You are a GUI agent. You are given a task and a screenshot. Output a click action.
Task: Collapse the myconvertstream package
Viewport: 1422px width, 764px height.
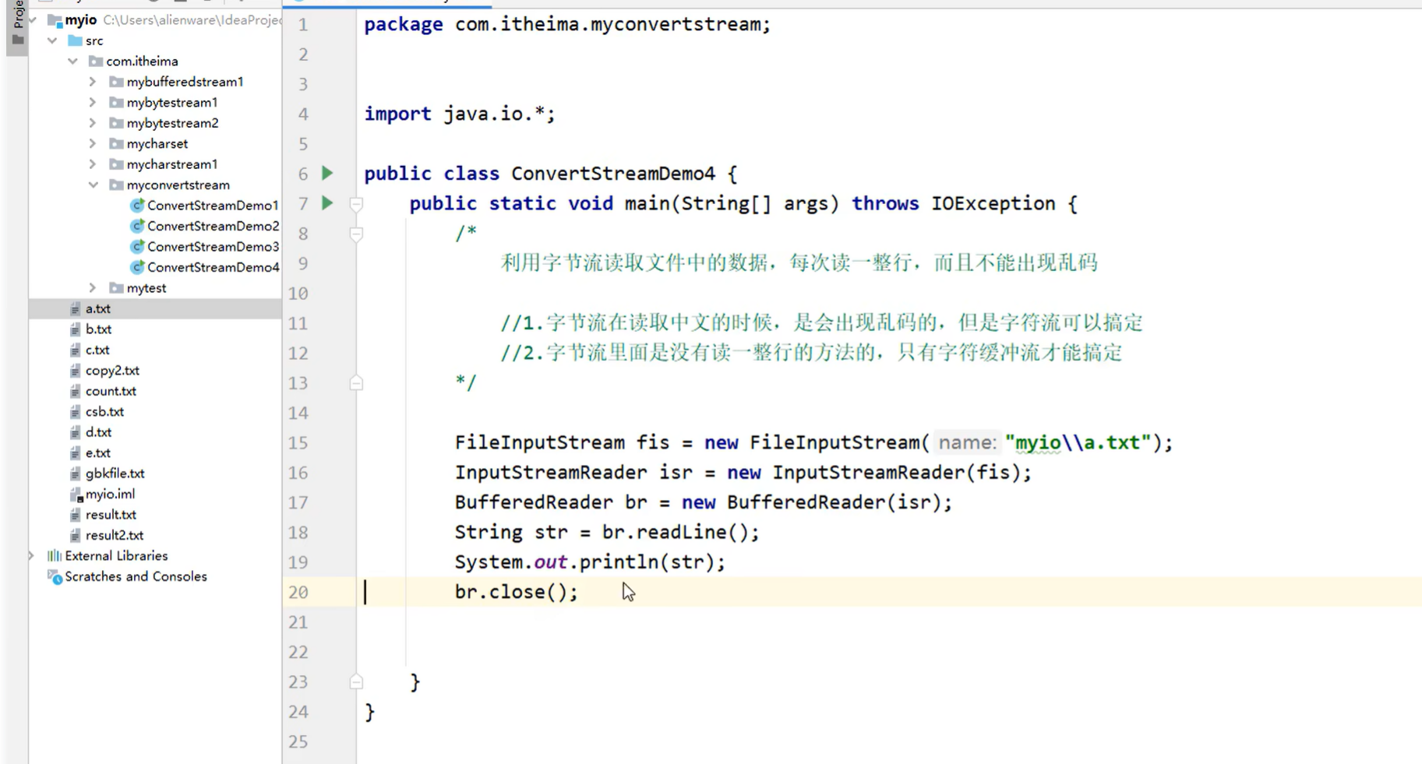[93, 185]
